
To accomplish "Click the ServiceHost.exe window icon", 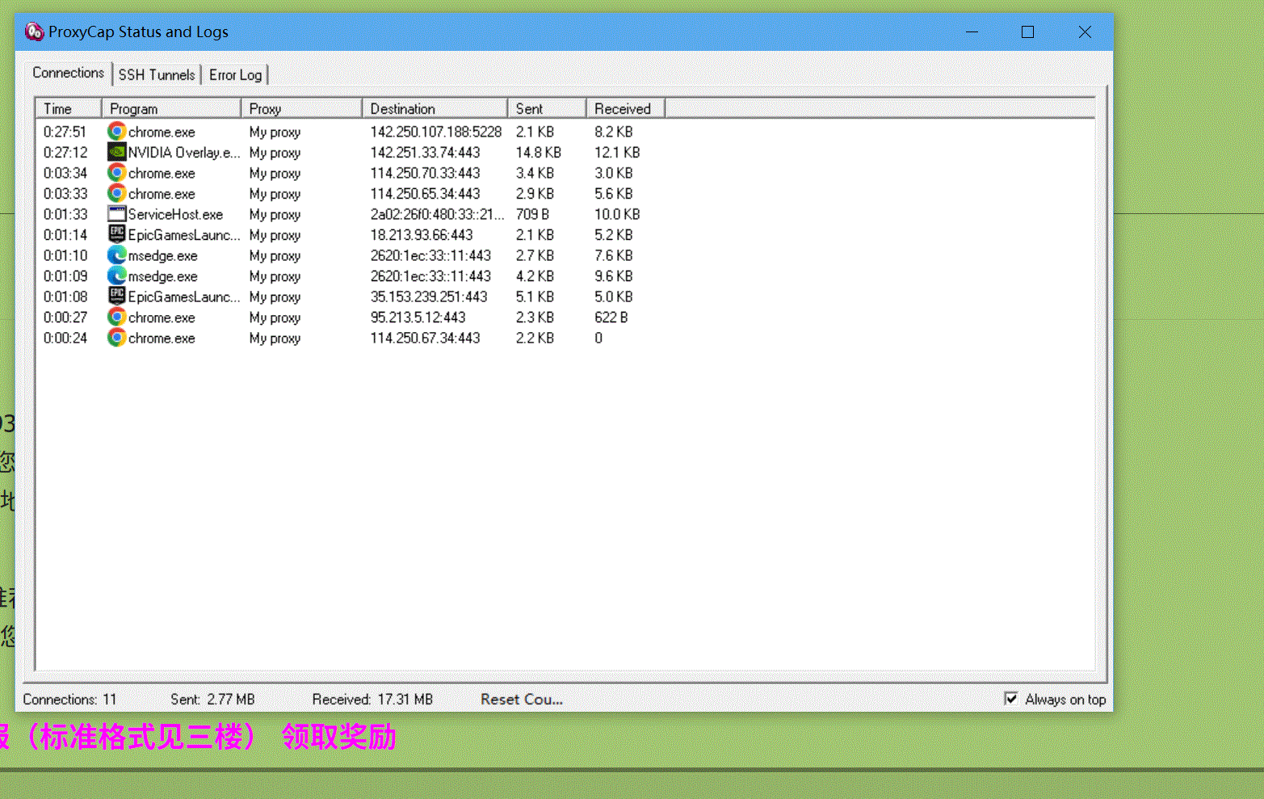I will coord(117,214).
